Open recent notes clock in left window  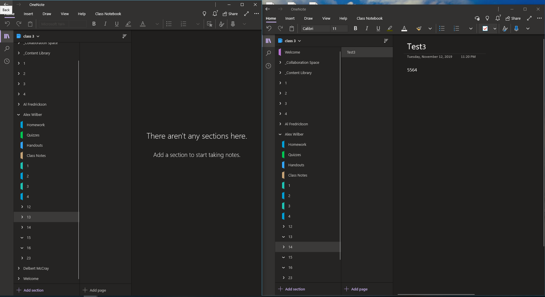click(x=7, y=61)
